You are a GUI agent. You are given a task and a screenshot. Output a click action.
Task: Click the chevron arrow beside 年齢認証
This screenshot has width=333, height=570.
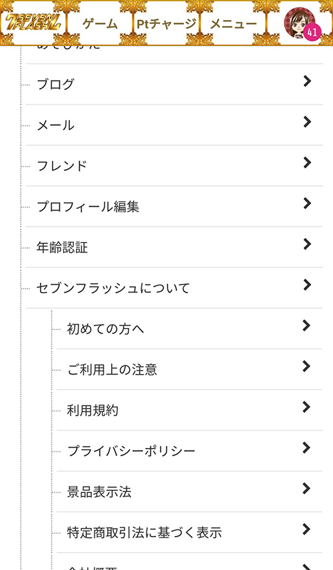(x=307, y=244)
